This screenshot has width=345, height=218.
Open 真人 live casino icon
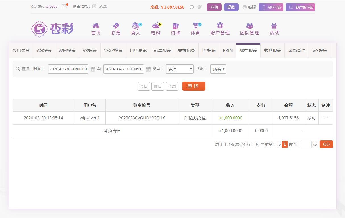tap(136, 26)
